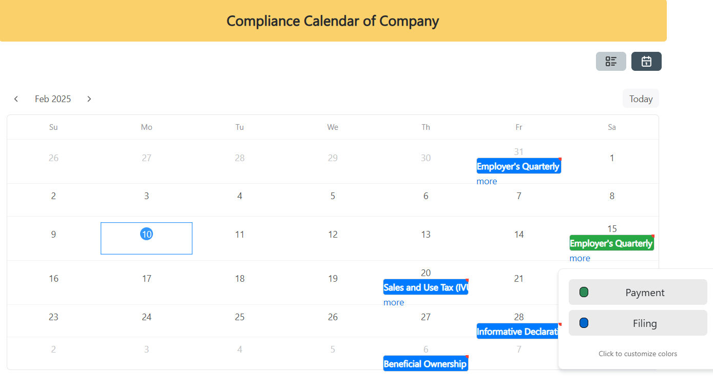
Task: Open Beneficial Ownership event
Action: [426, 363]
